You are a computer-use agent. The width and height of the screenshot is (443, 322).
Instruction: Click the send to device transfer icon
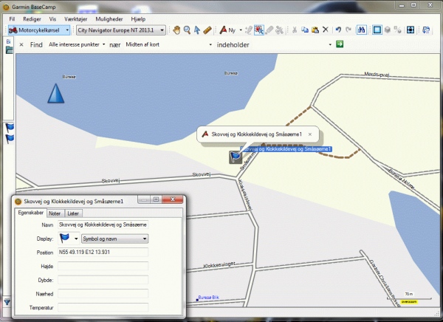[426, 30]
